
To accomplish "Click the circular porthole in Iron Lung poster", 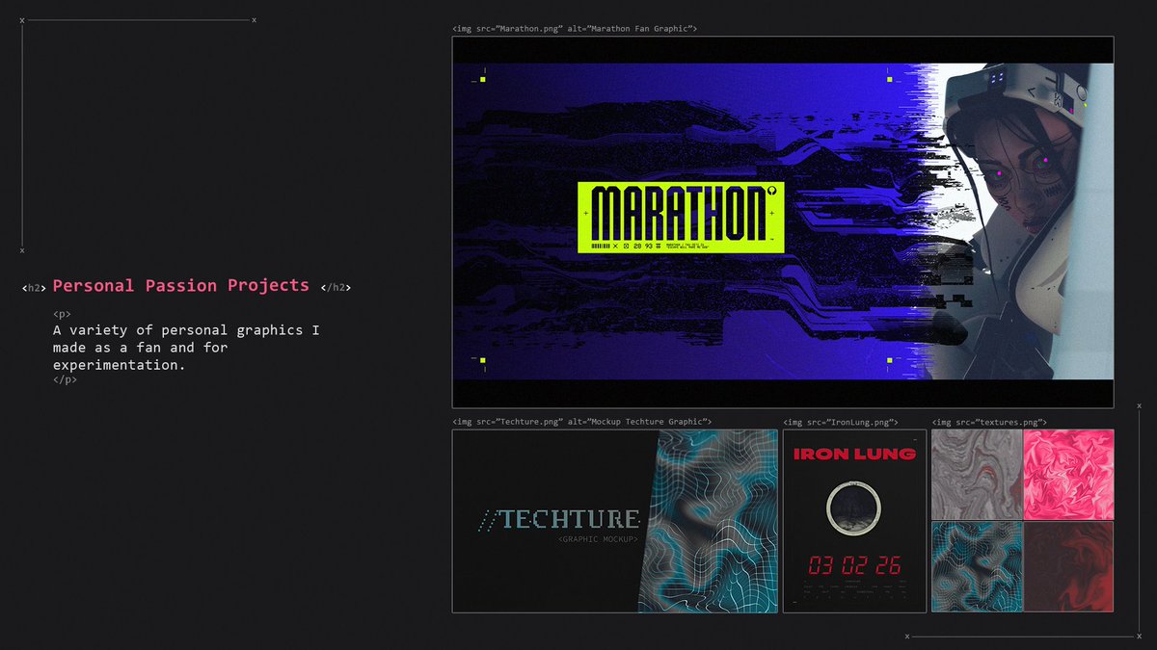I will [x=854, y=508].
